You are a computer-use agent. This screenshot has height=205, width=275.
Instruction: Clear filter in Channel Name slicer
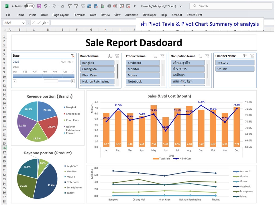pyautogui.click(x=252, y=56)
